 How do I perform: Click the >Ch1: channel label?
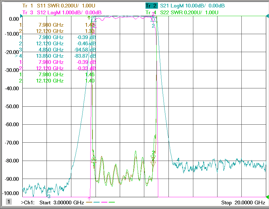(28, 203)
